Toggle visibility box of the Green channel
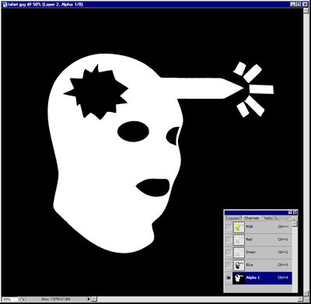Image resolution: width=311 pixels, height=304 pixels. click(229, 253)
